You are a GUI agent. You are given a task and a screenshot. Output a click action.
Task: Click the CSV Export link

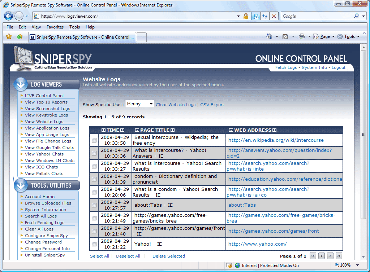212,105
